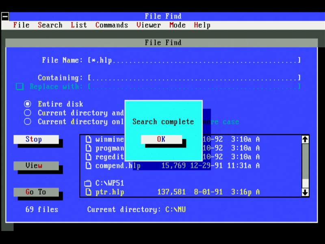Click the Search complete message text
325x244 pixels.
(x=163, y=122)
